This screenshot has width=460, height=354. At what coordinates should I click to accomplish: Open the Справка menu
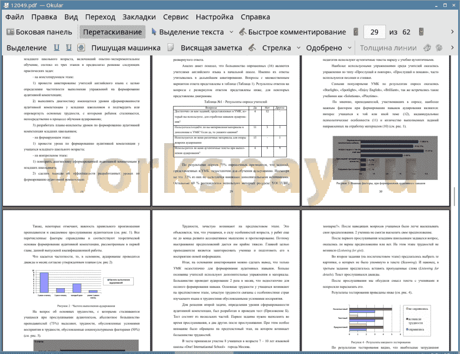(x=255, y=17)
